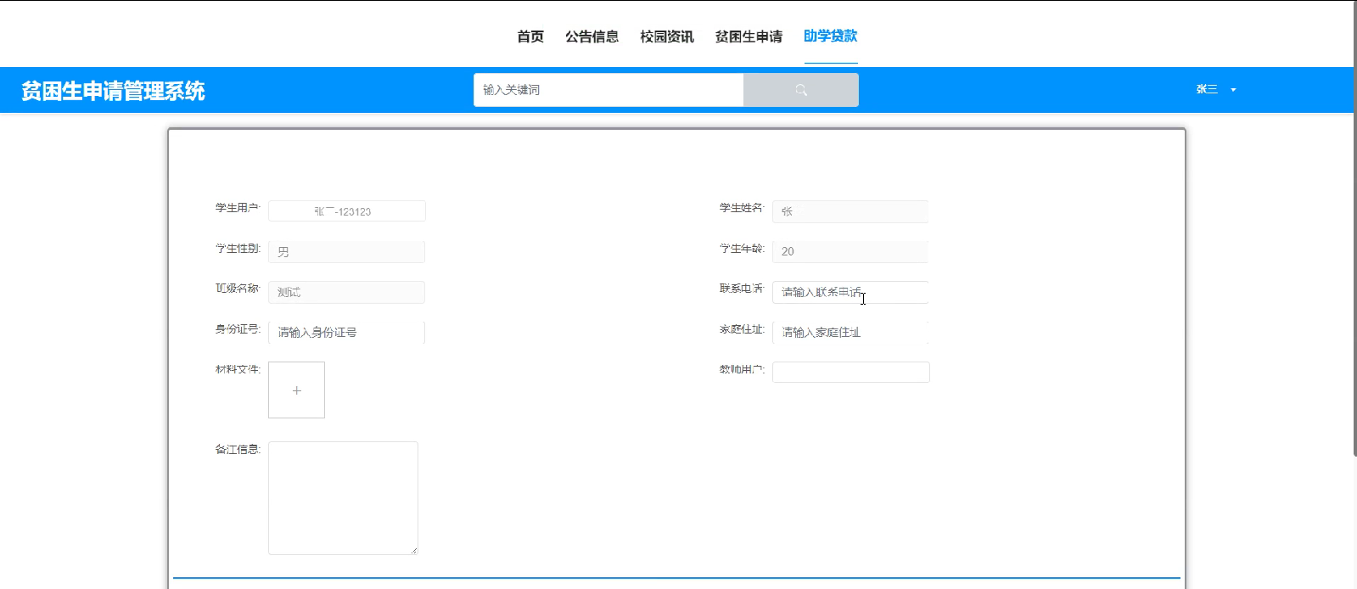The height and width of the screenshot is (589, 1357).
Task: Click the 学生用户 field
Action: pos(346,211)
